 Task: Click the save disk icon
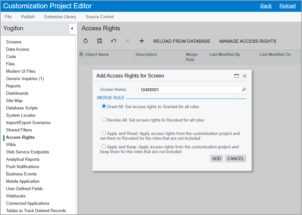(100, 41)
